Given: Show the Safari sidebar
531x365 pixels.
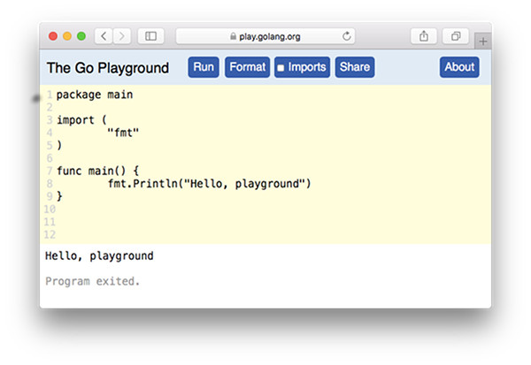Looking at the screenshot, I should pos(150,36).
